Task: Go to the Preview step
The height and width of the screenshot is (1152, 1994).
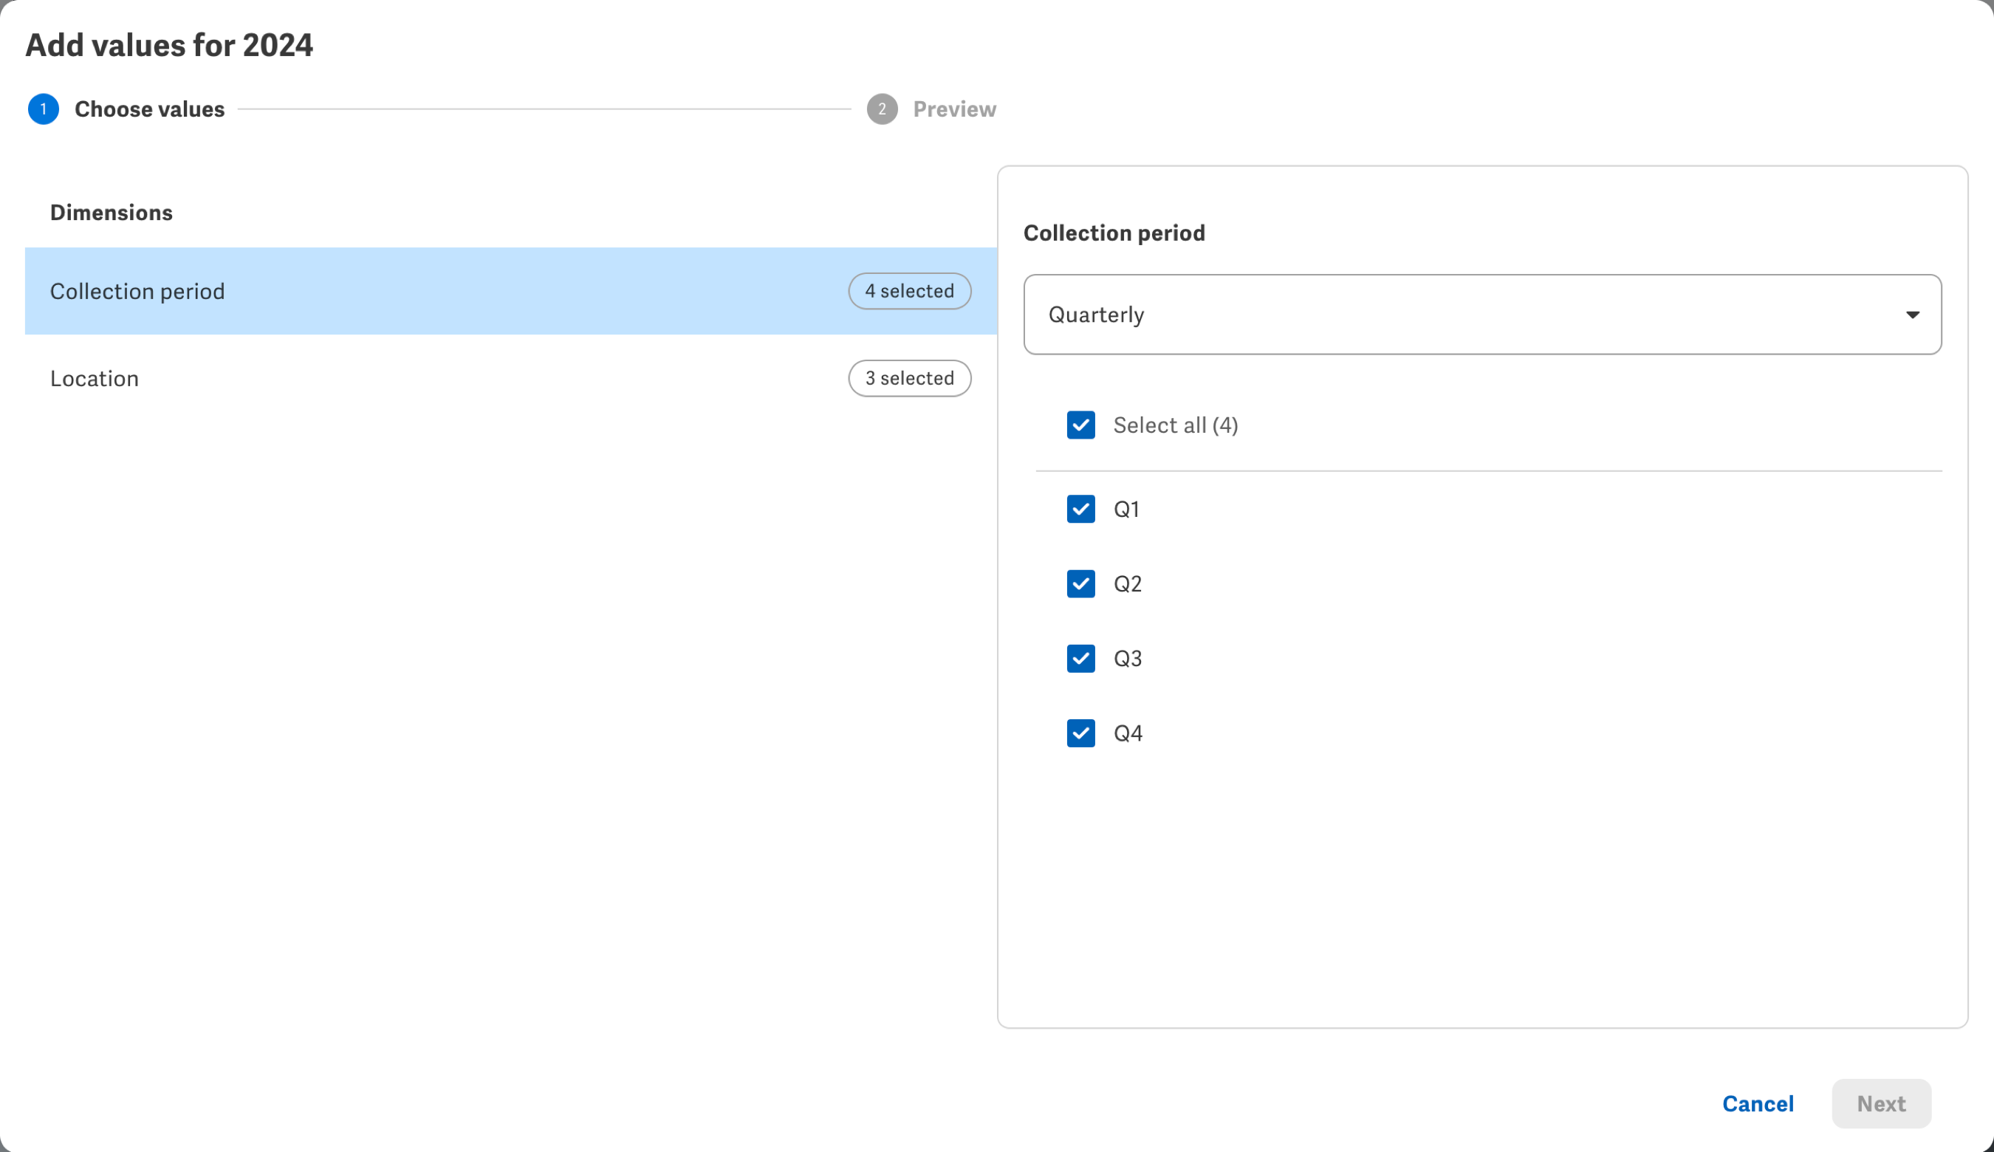Action: tap(953, 109)
